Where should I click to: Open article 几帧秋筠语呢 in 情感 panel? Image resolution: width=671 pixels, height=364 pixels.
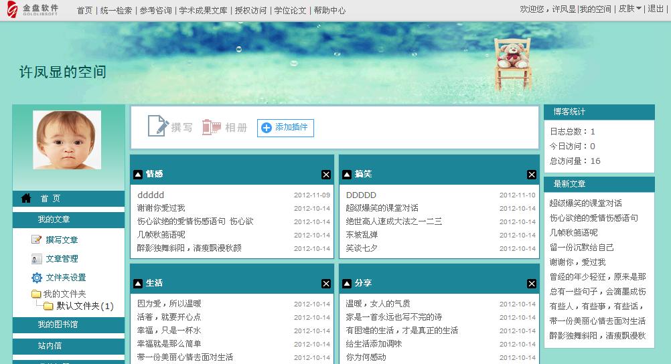[161, 234]
